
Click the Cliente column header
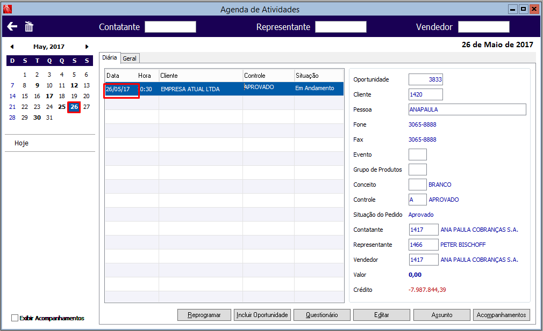pyautogui.click(x=201, y=76)
